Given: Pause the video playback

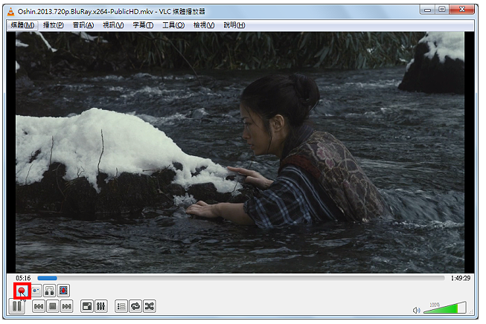Looking at the screenshot, I should (17, 306).
